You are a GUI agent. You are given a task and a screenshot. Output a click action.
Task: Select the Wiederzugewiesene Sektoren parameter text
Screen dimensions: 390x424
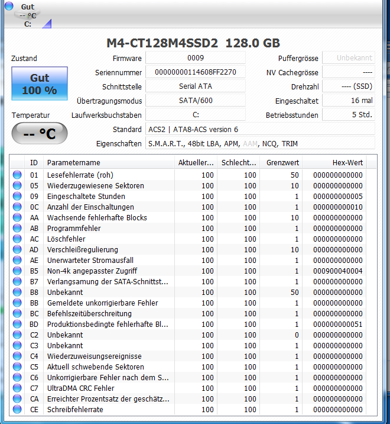(96, 186)
